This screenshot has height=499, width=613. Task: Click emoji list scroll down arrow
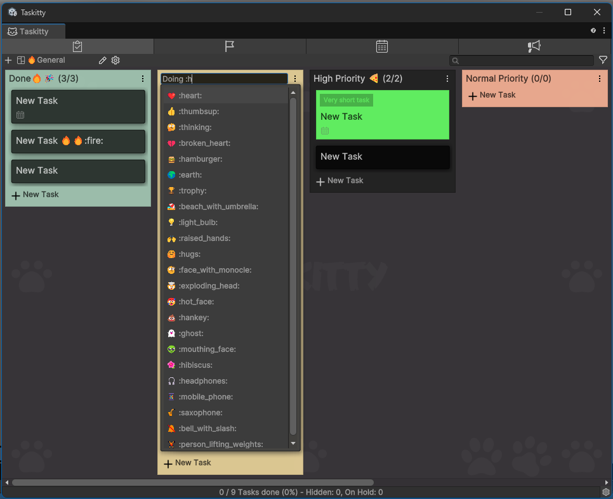293,443
